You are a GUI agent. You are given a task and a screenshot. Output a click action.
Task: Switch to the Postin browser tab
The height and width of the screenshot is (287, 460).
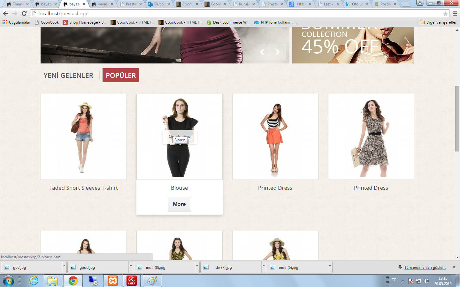click(x=385, y=4)
